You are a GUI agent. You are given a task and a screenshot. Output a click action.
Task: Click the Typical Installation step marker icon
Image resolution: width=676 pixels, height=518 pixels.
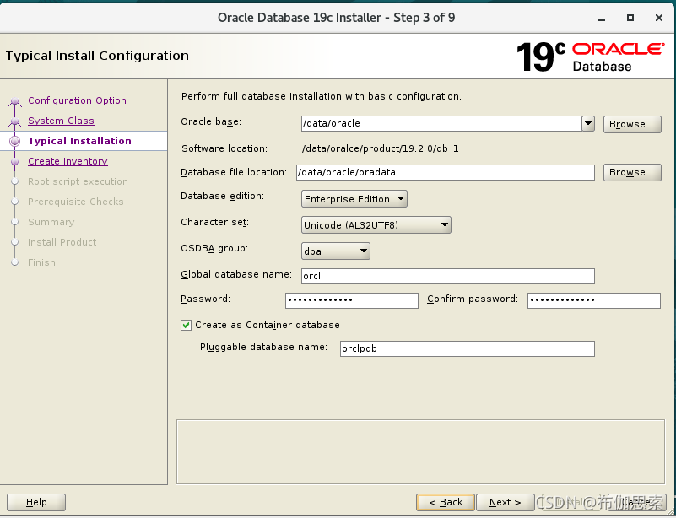(14, 141)
